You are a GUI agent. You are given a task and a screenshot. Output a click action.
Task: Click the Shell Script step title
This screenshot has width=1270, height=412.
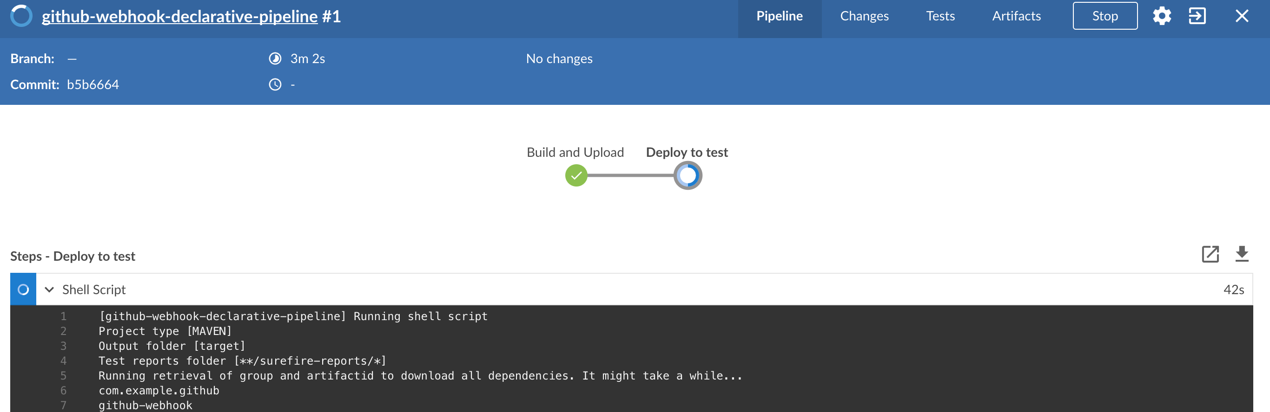pos(94,290)
